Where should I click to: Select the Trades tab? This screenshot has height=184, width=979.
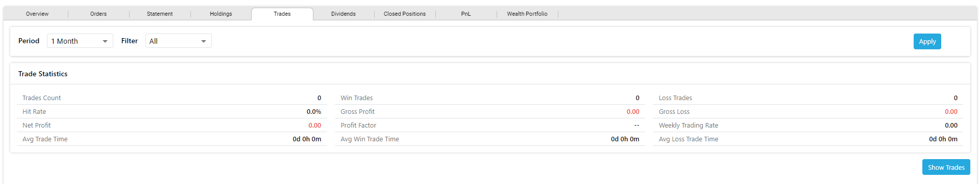(282, 14)
